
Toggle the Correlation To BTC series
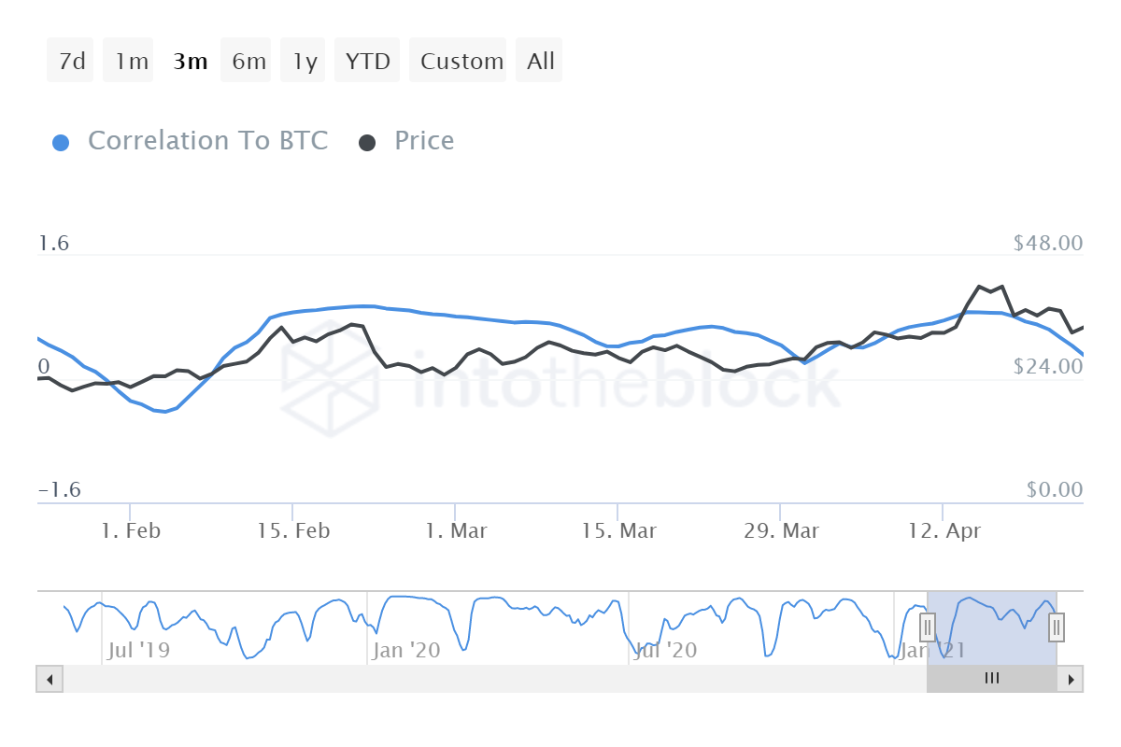pos(207,141)
